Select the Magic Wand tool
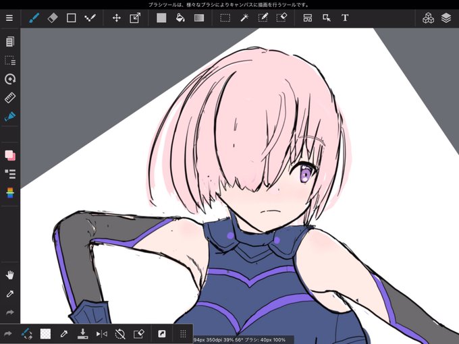 pos(244,18)
